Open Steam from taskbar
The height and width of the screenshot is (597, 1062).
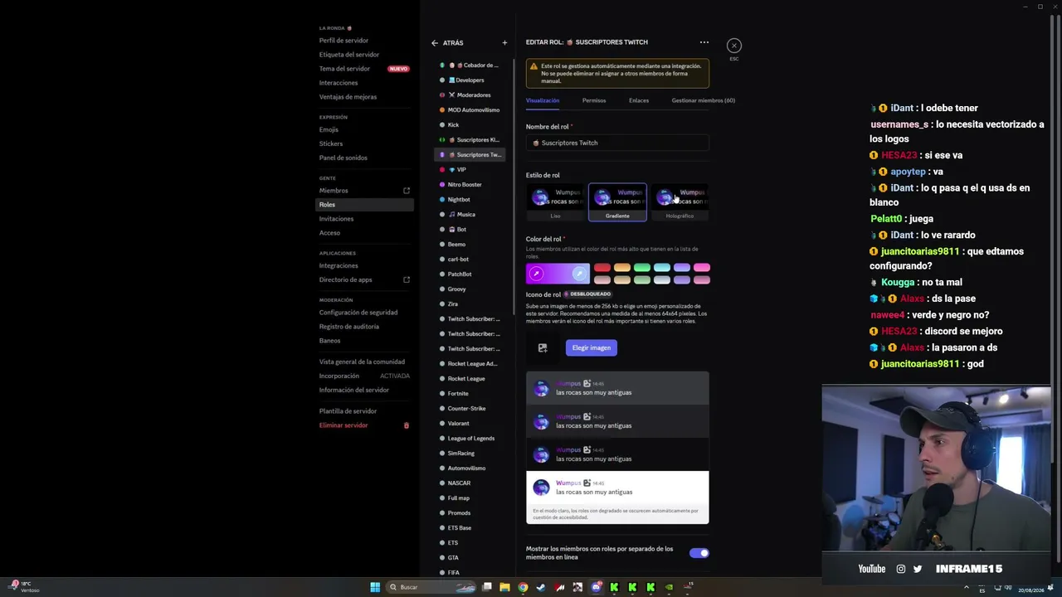click(541, 587)
